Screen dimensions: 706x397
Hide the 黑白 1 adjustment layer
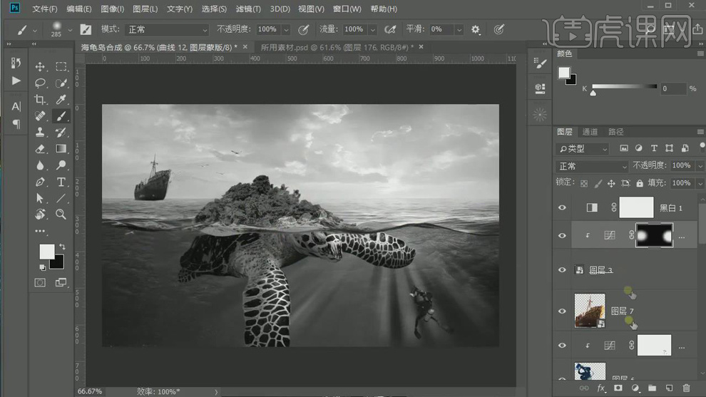pos(562,207)
